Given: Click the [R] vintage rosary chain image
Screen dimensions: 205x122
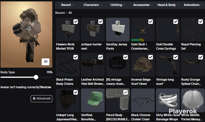Looking at the screenshot, I should 118,65.
